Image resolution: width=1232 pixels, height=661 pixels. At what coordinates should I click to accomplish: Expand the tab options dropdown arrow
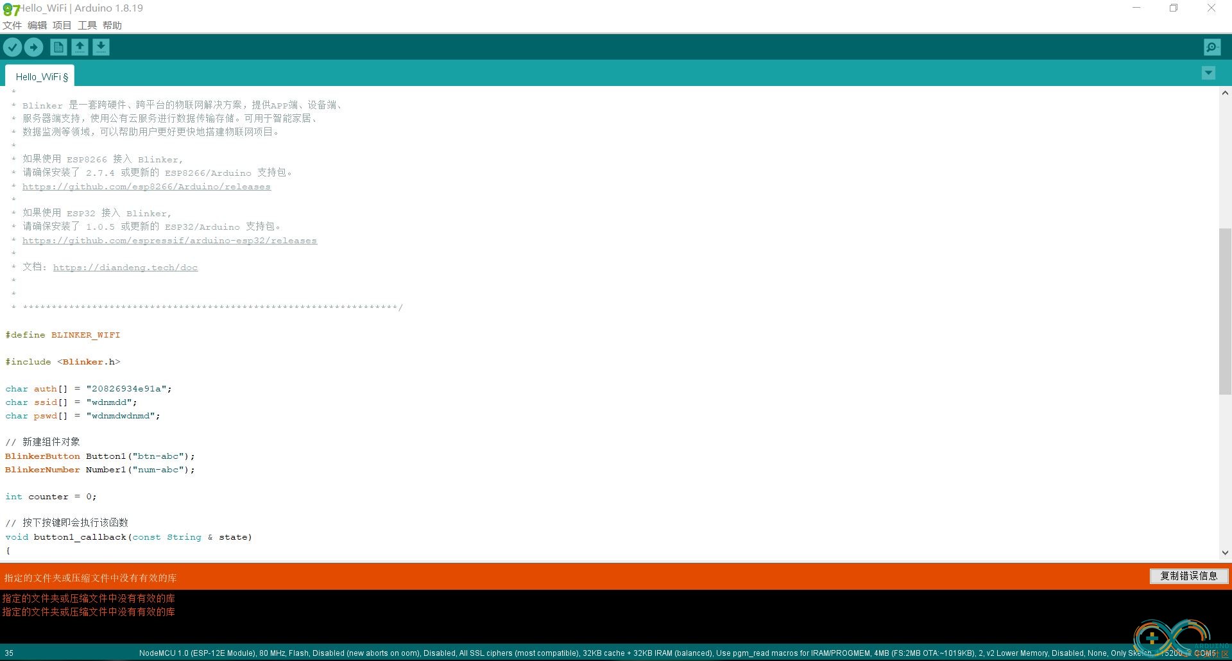click(1208, 73)
